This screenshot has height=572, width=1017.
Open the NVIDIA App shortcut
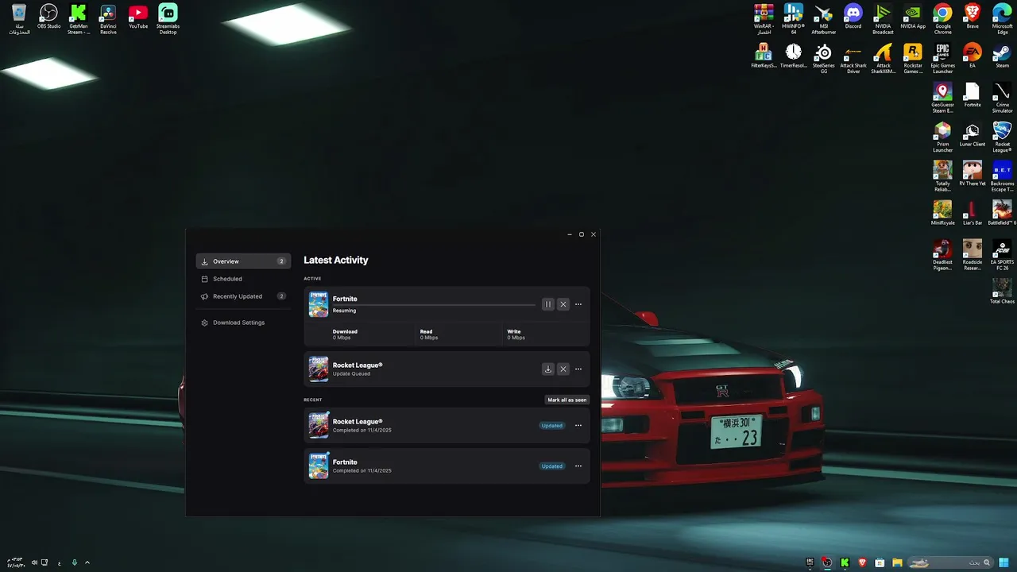913,17
